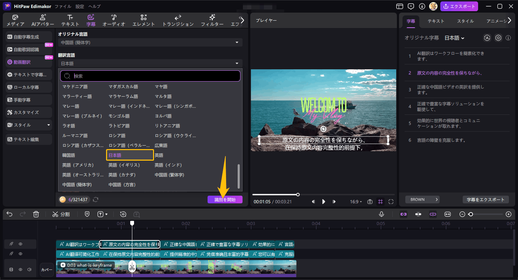The height and width of the screenshot is (280, 518).
Task: Select the 分割 (split) tool
Action: click(x=61, y=214)
